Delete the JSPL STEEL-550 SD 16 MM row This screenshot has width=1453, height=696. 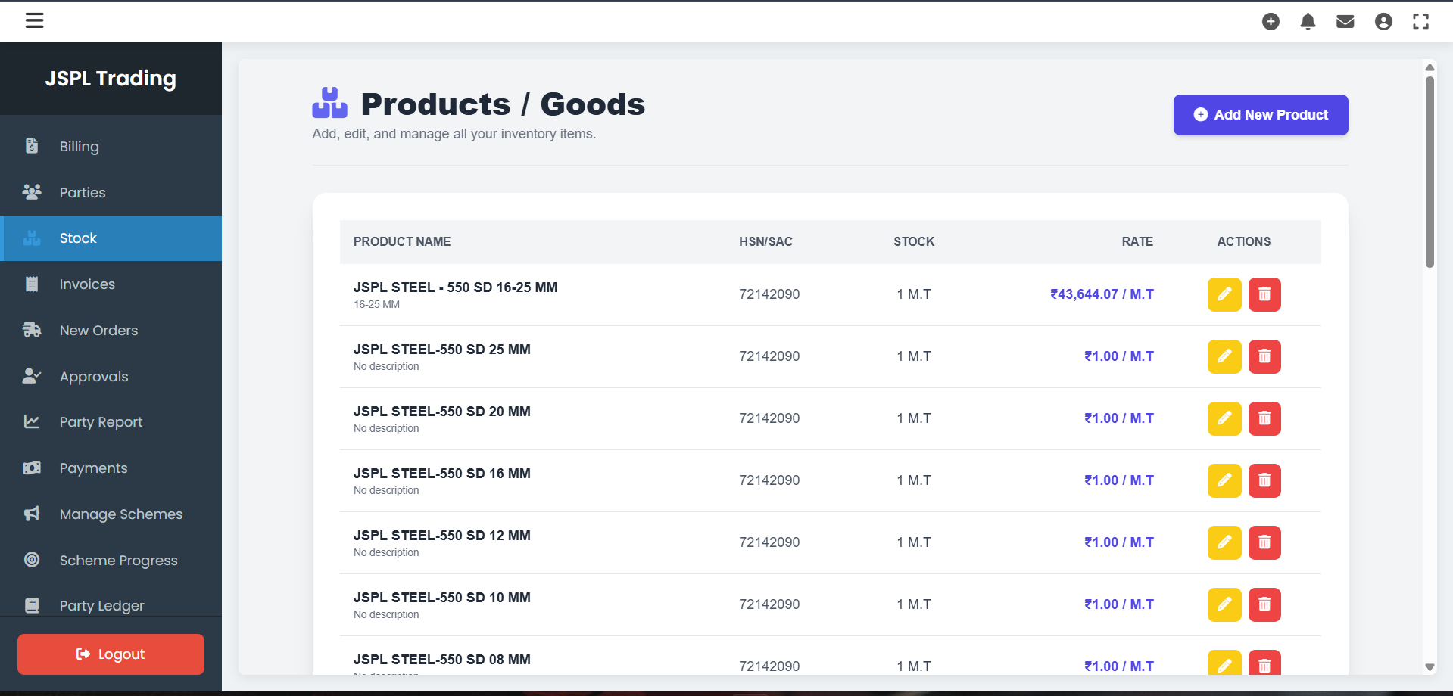pos(1264,480)
